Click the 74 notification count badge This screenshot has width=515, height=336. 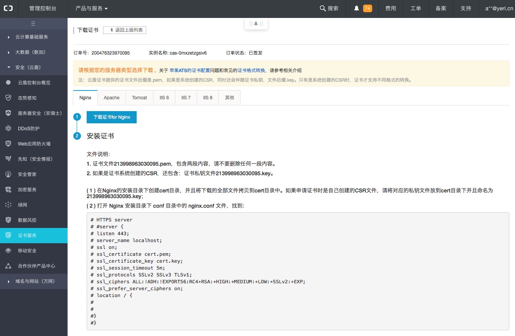367,8
